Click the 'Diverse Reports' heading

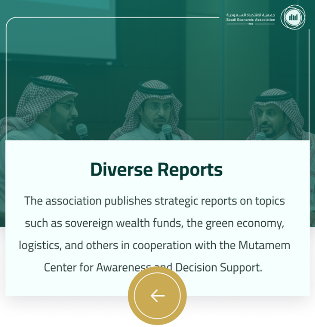tap(156, 169)
